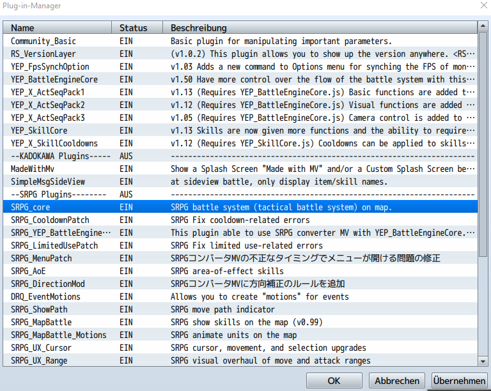The width and height of the screenshot is (491, 391).
Task: Select the YEP_X_SkillCooldowns plugin
Action: [x=240, y=143]
